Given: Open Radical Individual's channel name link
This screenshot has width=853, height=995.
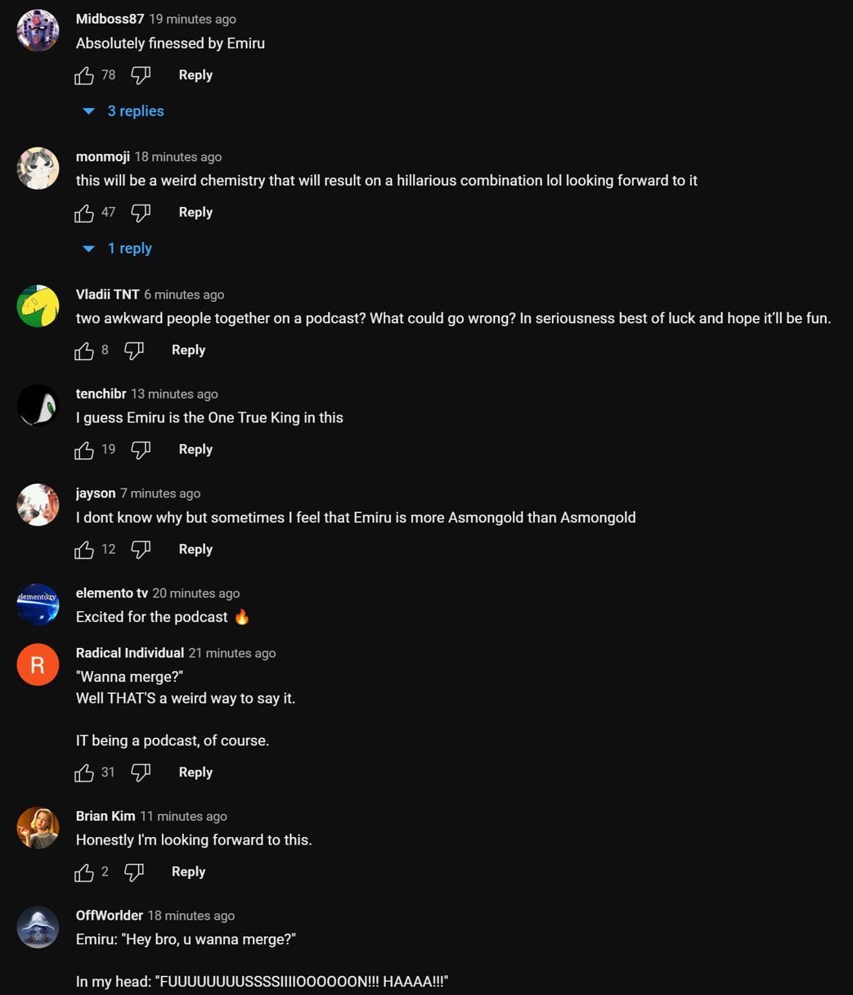Looking at the screenshot, I should (x=129, y=653).
